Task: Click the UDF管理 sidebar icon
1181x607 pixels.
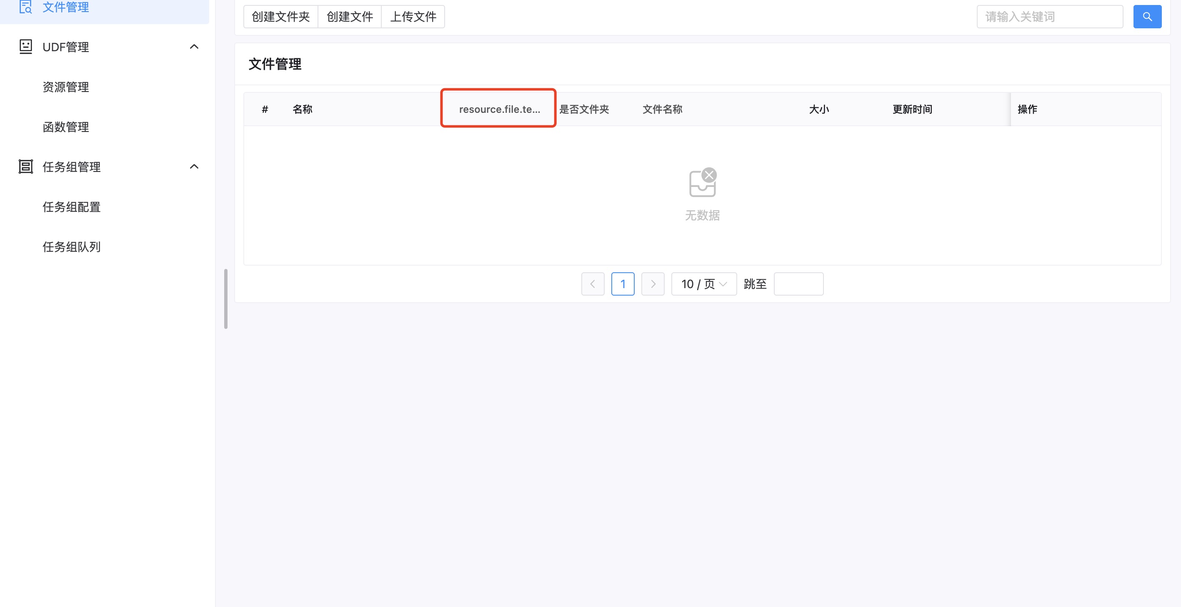Action: coord(26,47)
